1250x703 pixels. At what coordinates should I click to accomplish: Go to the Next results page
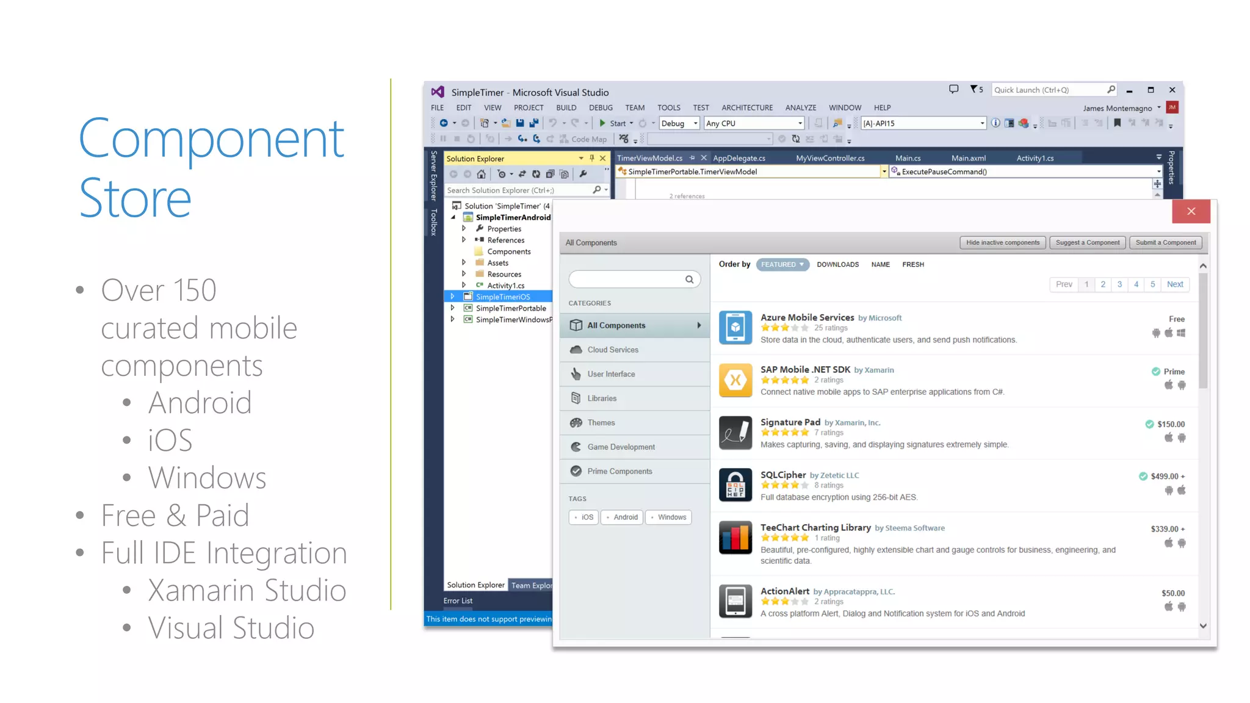(x=1174, y=284)
